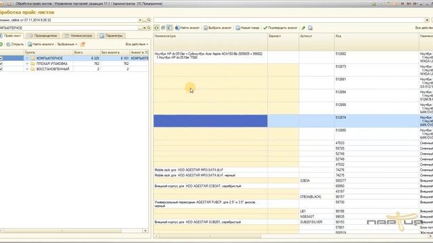Switch to 'Параметры' tab
The width and height of the screenshot is (433, 243).
click(111, 36)
